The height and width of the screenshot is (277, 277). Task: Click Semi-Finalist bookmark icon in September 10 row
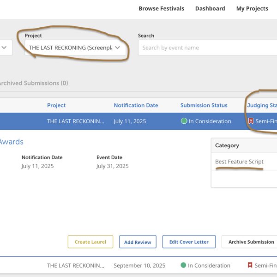pos(250,265)
